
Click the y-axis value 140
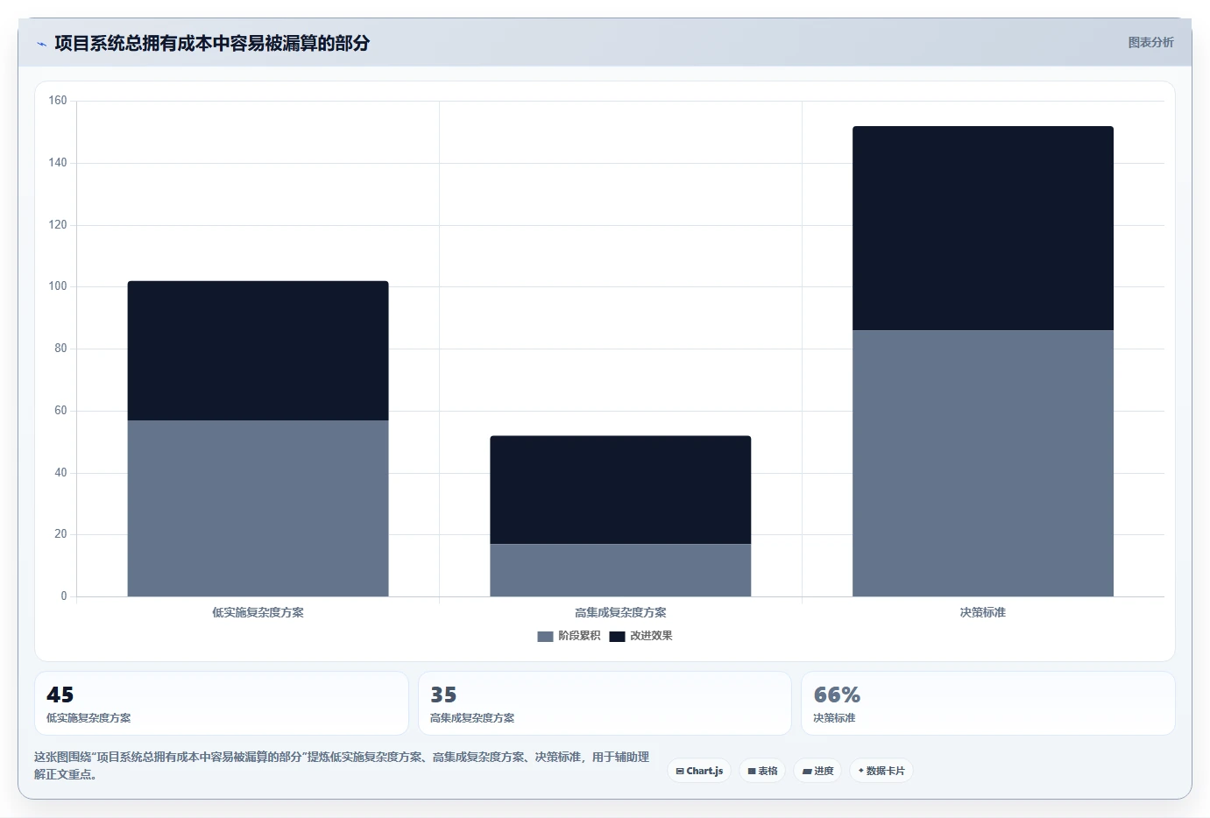click(58, 163)
